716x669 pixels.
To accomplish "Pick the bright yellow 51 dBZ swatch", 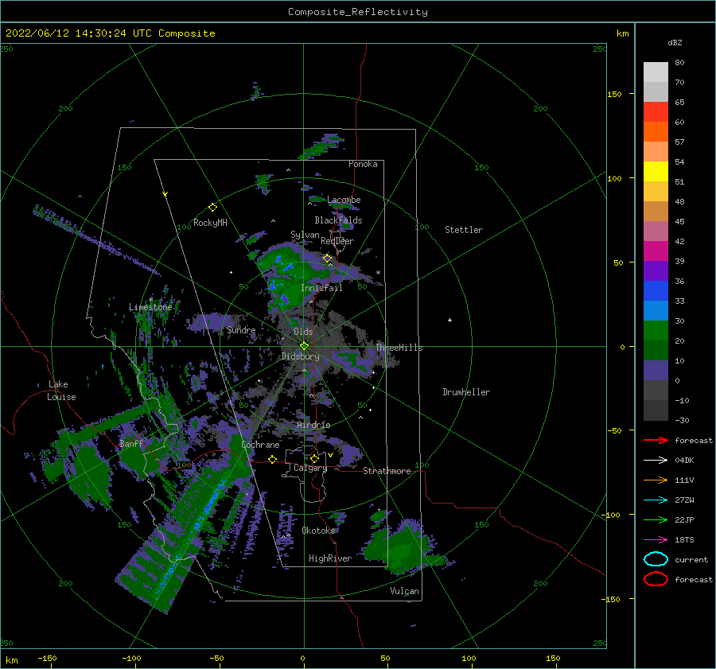I will point(656,171).
